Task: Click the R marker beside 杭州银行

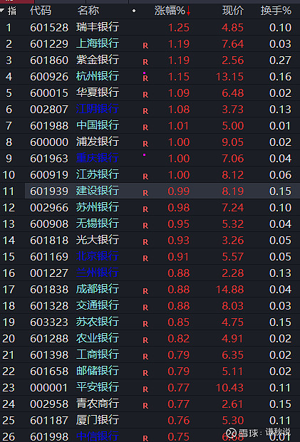Action: coord(145,78)
